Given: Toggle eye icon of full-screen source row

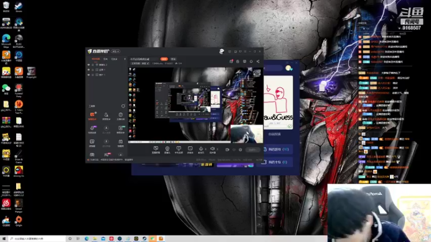Looking at the screenshot, I should (x=88, y=70).
